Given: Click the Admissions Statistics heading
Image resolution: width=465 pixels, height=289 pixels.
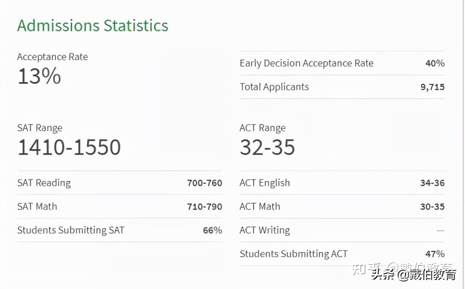Looking at the screenshot, I should pyautogui.click(x=92, y=26).
